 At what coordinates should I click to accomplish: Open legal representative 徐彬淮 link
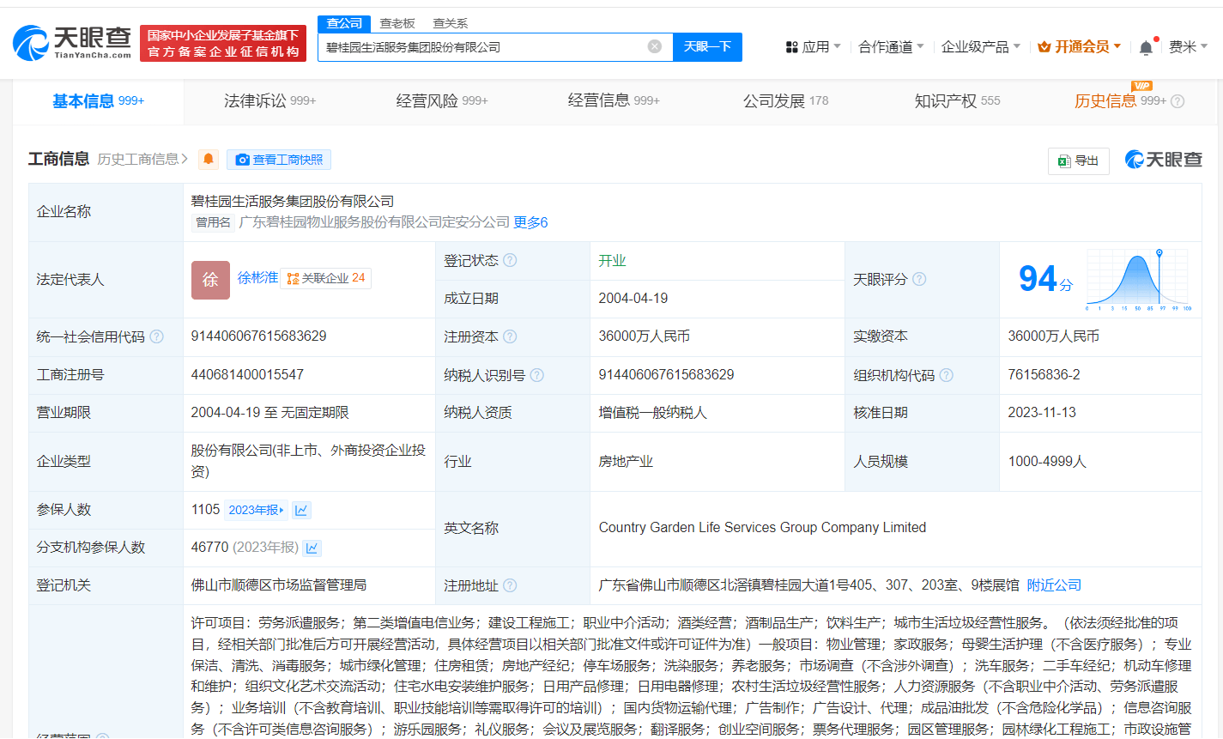(x=257, y=278)
